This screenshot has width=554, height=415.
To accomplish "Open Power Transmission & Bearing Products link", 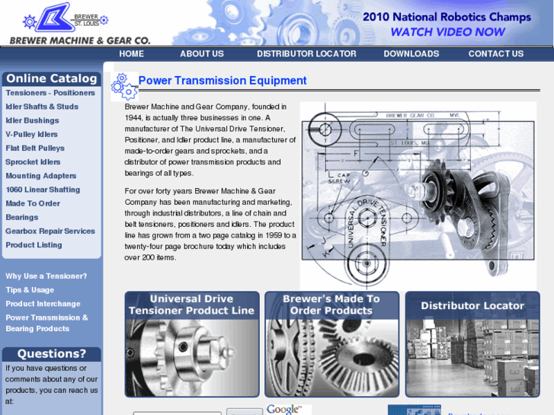I will [46, 323].
